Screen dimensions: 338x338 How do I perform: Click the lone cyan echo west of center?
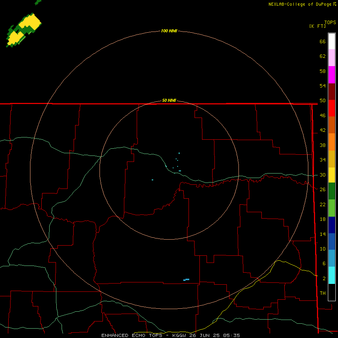(x=152, y=180)
